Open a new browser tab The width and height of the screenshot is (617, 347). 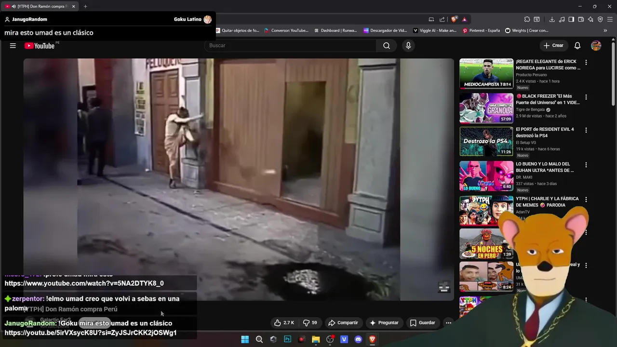click(x=85, y=6)
